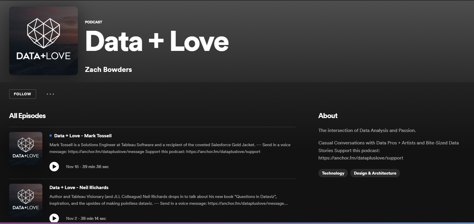
Task: Click the All Episodes section heading
Action: pos(28,116)
